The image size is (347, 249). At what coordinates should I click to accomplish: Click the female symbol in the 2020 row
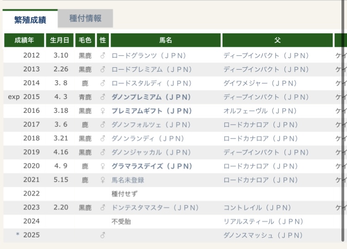tap(103, 166)
